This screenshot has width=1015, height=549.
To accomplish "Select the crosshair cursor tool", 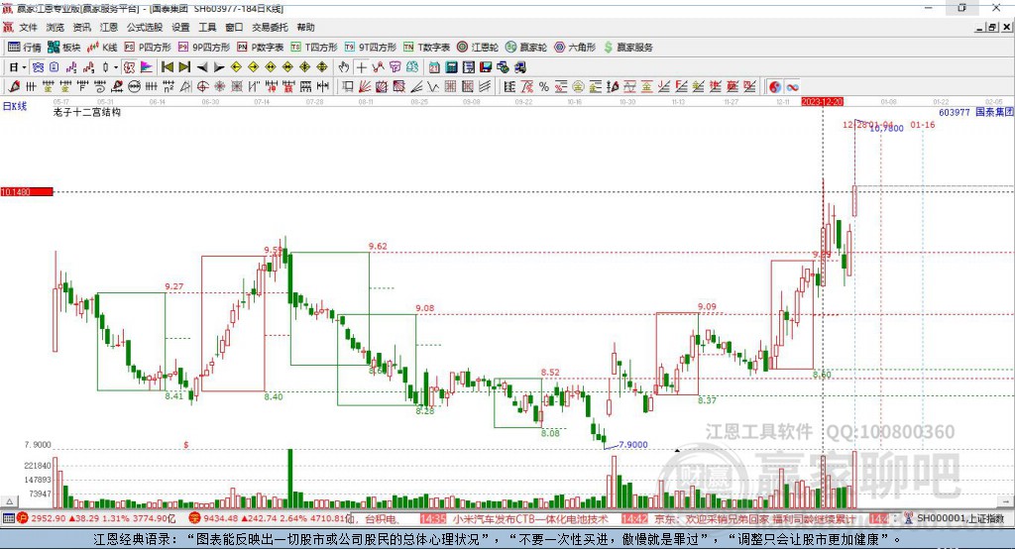I will click(x=361, y=67).
